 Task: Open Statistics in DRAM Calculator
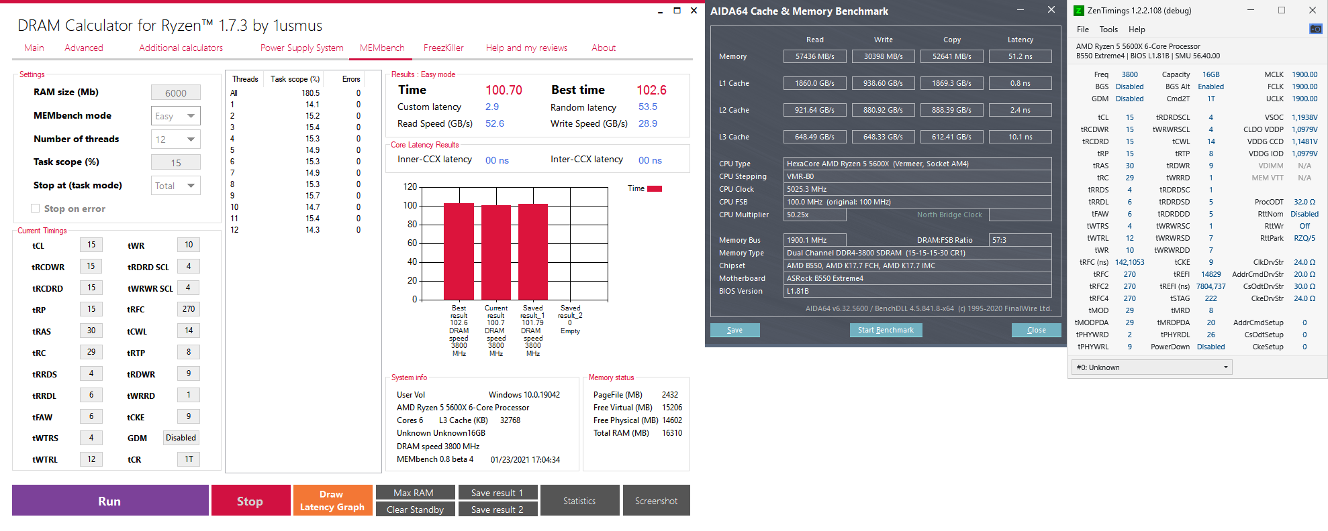coord(579,501)
